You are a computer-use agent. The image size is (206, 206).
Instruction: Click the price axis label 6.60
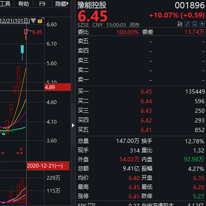pyautogui.click(x=52, y=25)
